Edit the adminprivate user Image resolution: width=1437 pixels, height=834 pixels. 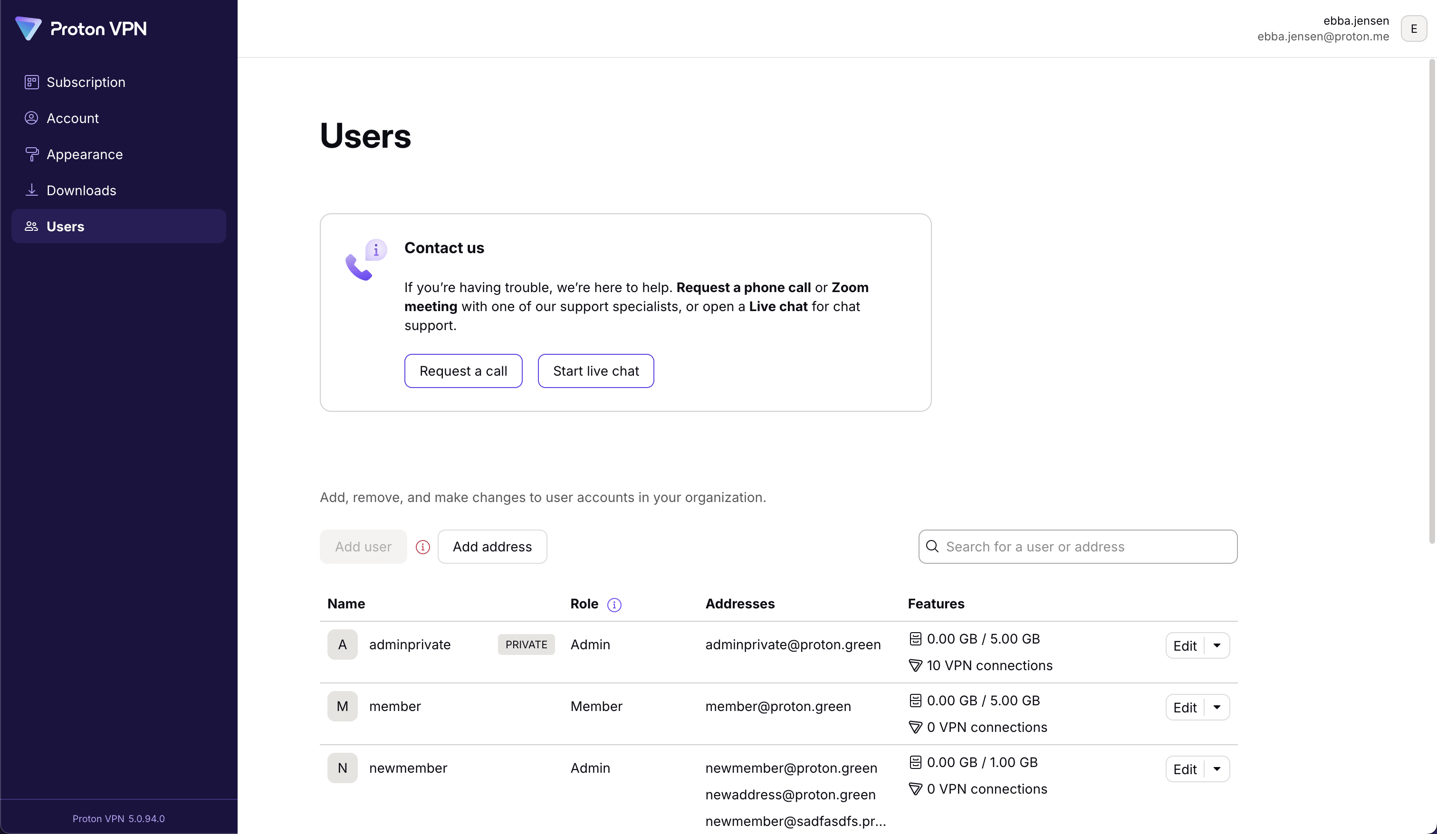click(x=1184, y=645)
